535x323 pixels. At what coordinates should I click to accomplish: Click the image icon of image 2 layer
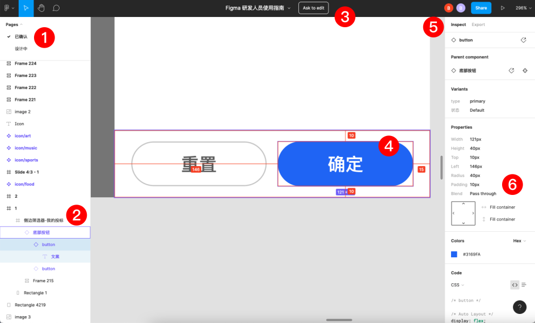point(9,112)
